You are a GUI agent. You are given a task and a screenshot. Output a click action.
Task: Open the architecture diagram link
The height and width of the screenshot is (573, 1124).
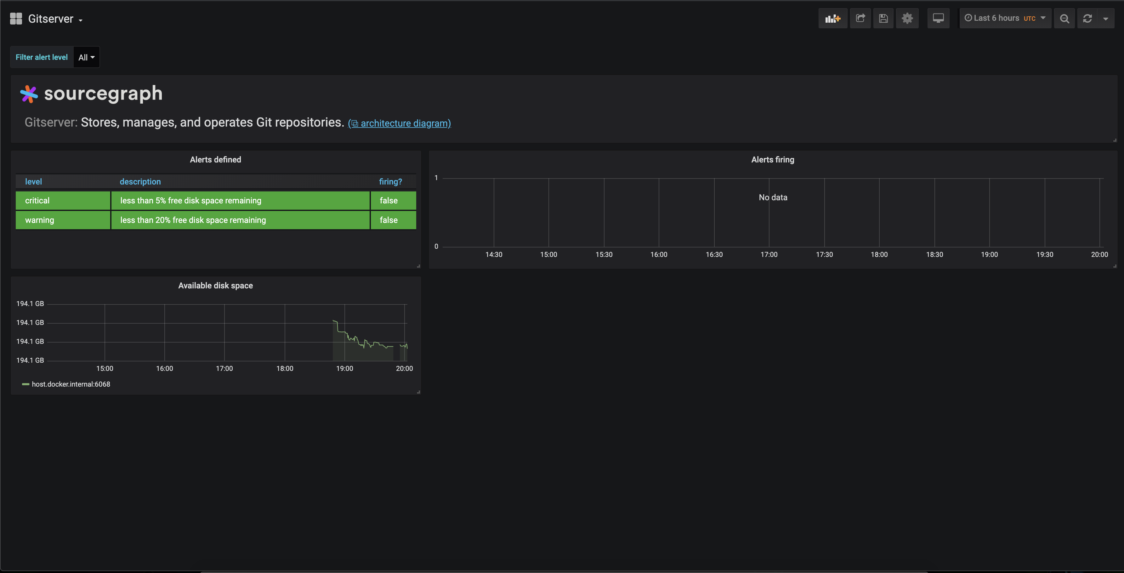point(399,123)
